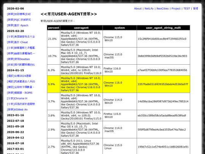Click the MD5 hash starting 15c2f6f9416d
This screenshot has width=205, height=154.
tap(162, 39)
